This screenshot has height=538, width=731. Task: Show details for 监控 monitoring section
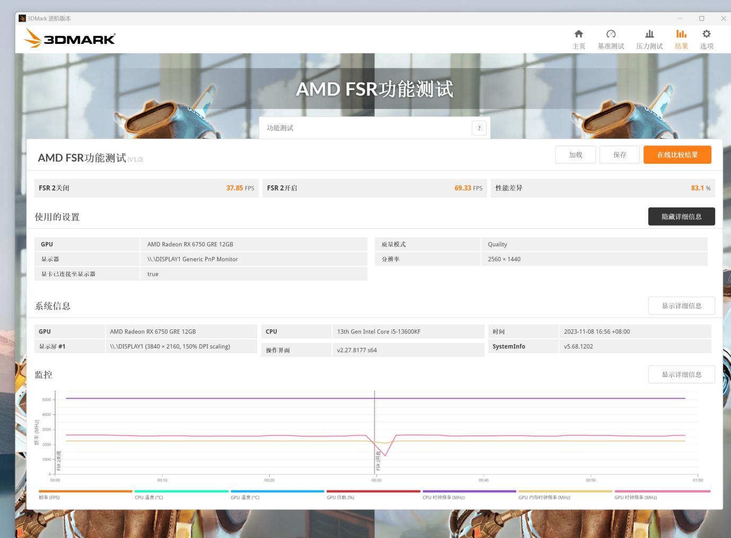[x=681, y=374]
